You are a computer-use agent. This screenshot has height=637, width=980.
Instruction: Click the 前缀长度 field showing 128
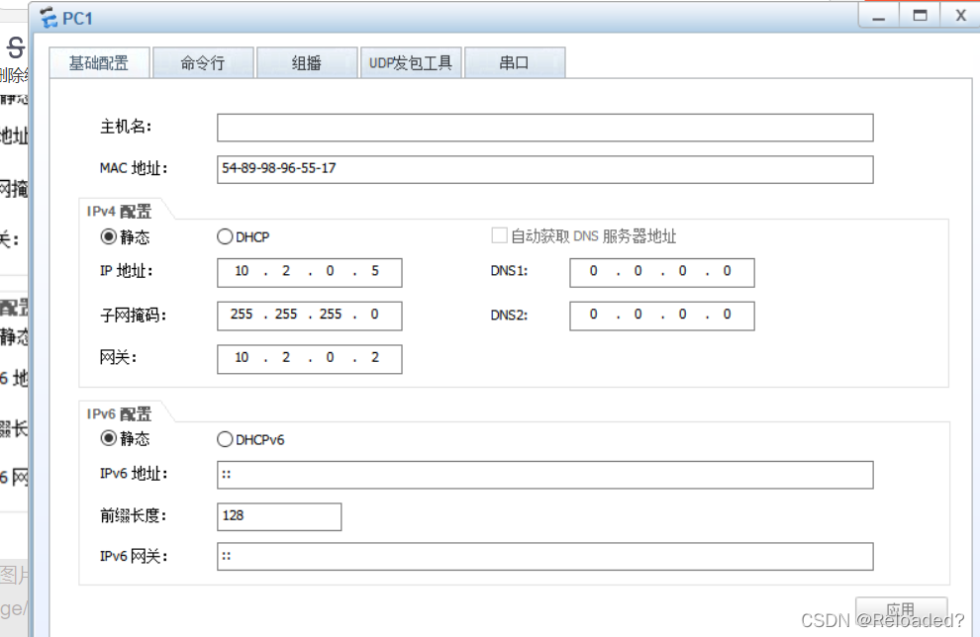[279, 516]
